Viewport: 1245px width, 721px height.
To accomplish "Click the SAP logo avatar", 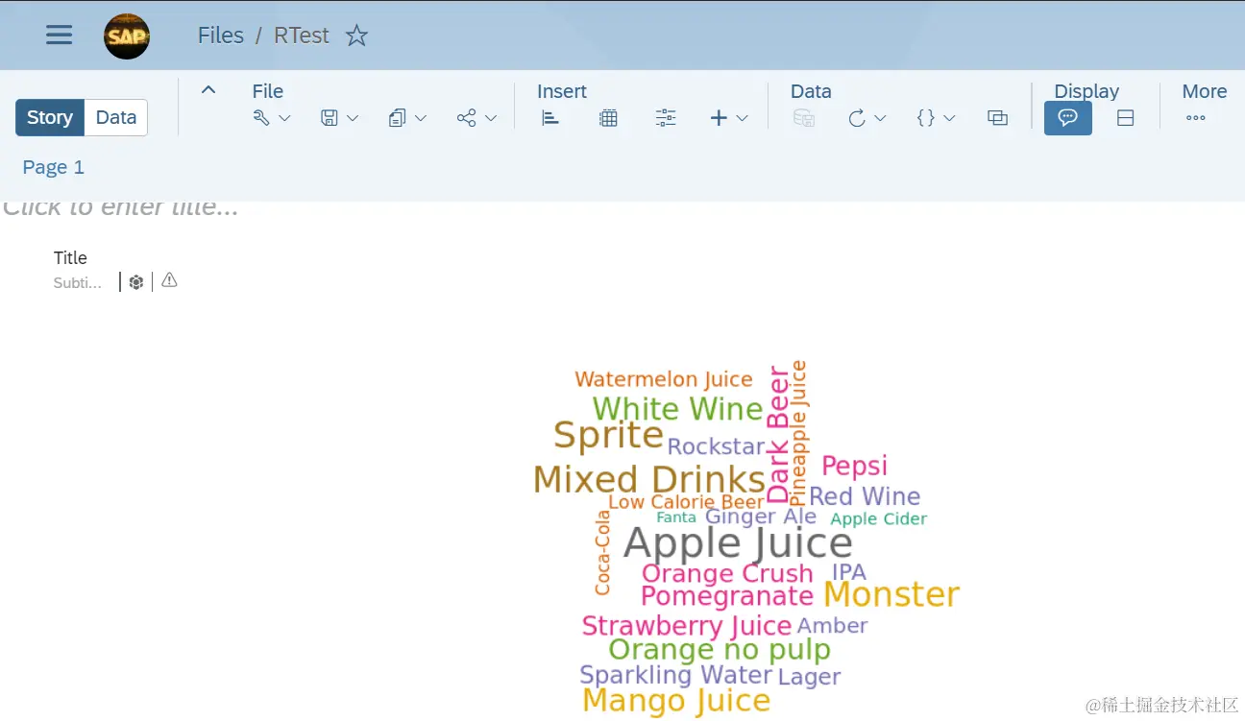I will pos(127,36).
